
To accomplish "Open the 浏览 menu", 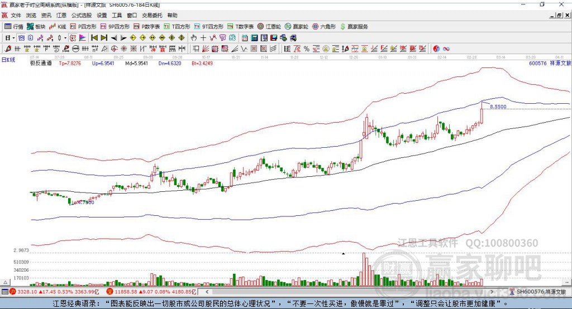I will click(x=31, y=15).
